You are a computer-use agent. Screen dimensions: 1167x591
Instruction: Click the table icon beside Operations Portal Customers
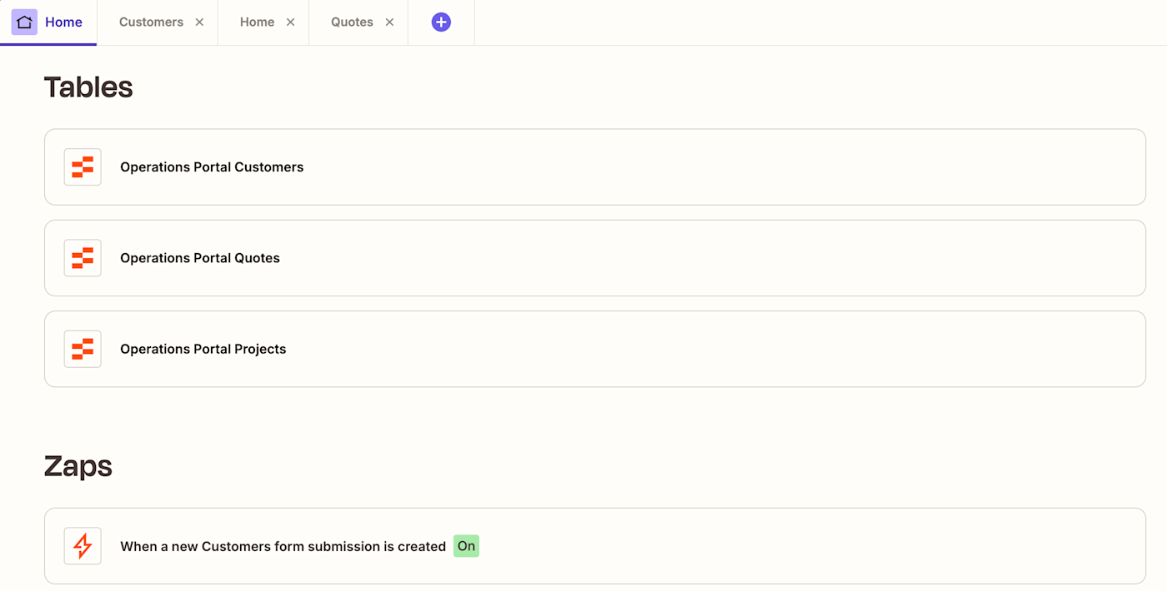pyautogui.click(x=83, y=167)
